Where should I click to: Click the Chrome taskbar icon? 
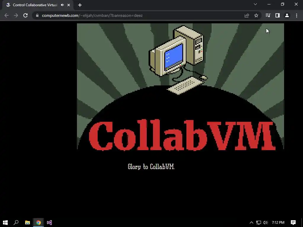coord(38,222)
